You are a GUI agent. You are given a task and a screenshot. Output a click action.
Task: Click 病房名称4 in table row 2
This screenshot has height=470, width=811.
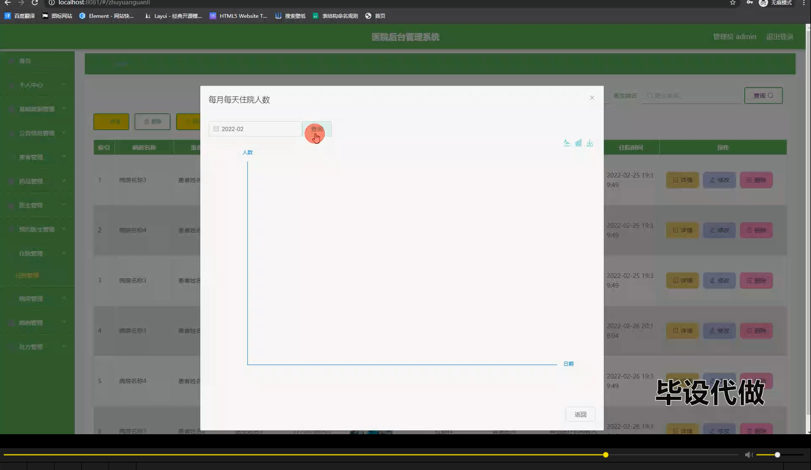tap(133, 230)
